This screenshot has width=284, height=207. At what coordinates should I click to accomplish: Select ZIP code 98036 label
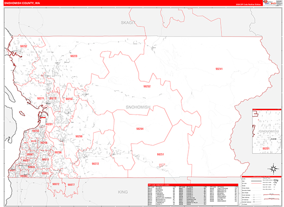[x=32, y=167]
